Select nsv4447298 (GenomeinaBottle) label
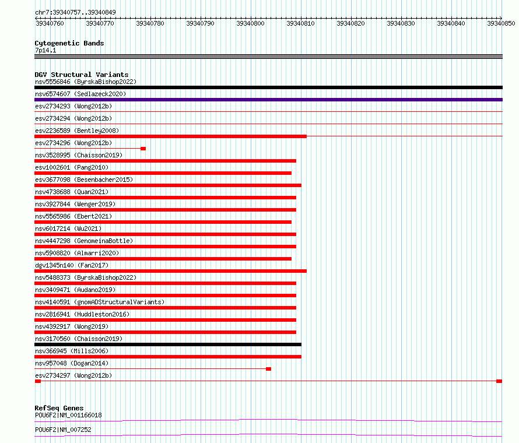 coord(84,241)
